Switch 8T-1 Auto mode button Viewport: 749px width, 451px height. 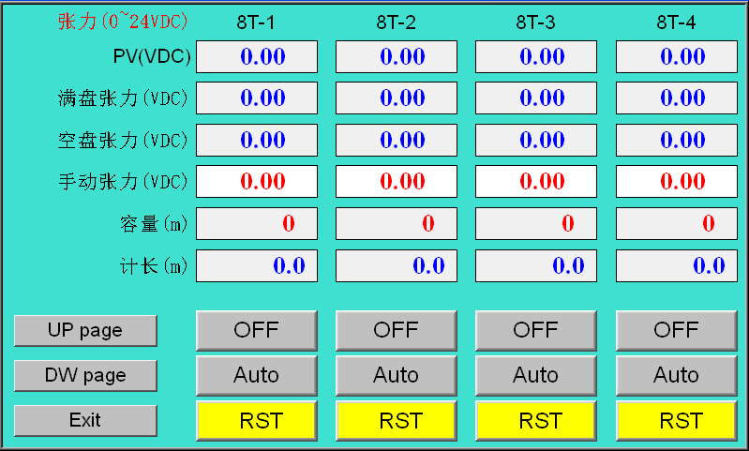tap(256, 375)
